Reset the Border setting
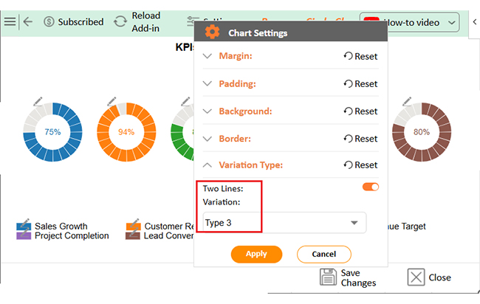Viewport: 480px width, 304px height. 360,139
